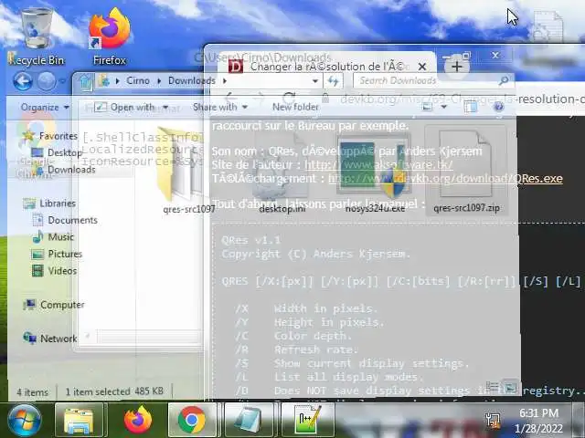585x438 pixels.
Task: Open the QRes.exe download link
Action: point(445,179)
